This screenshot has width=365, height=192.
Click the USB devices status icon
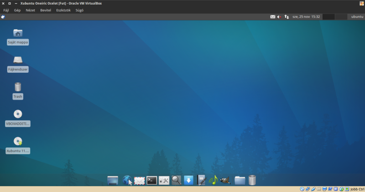pos(313,189)
